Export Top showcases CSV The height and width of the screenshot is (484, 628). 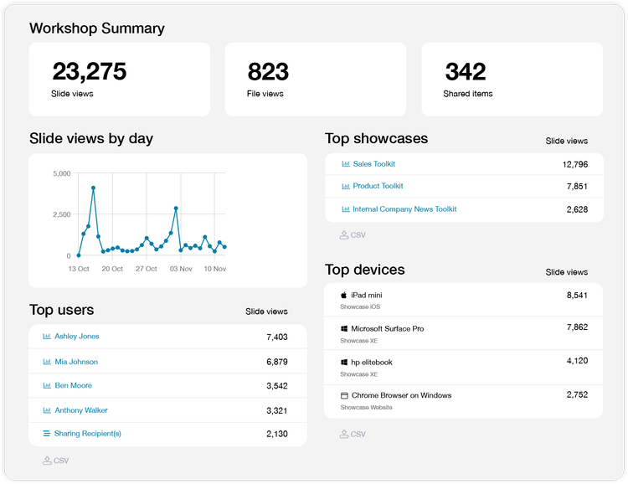353,235
